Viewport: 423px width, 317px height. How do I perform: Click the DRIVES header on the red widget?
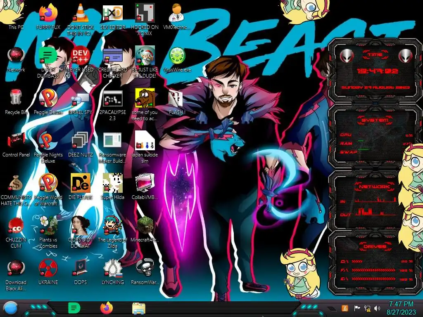375,246
